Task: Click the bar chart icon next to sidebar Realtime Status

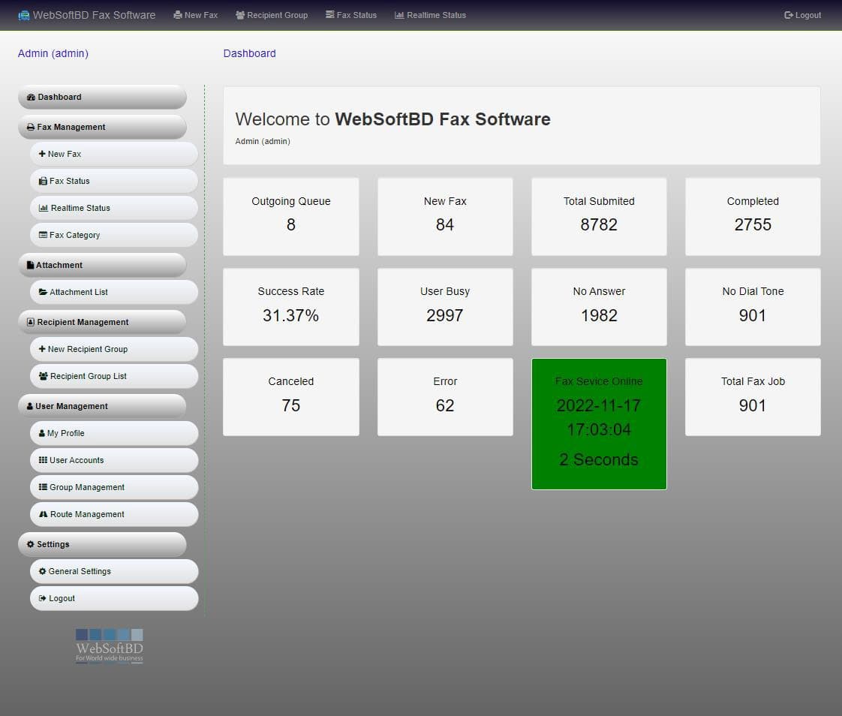Action: 44,208
